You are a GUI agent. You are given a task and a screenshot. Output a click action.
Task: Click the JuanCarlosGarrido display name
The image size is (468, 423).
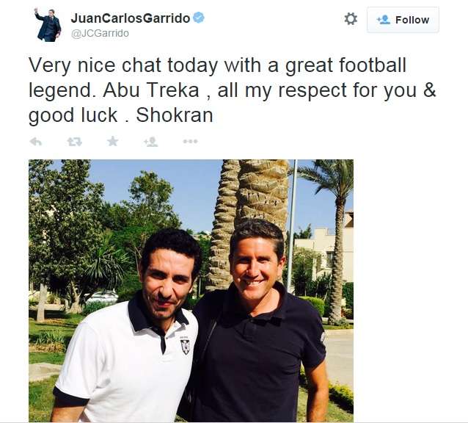click(x=131, y=18)
